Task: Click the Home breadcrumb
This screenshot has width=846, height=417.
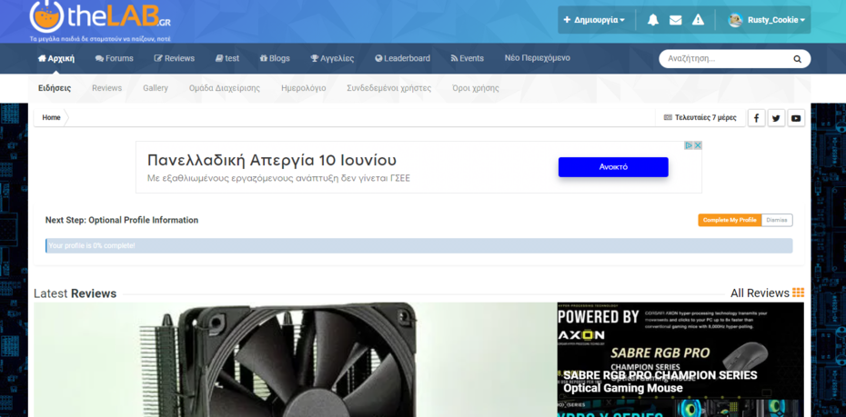Action: coord(51,117)
